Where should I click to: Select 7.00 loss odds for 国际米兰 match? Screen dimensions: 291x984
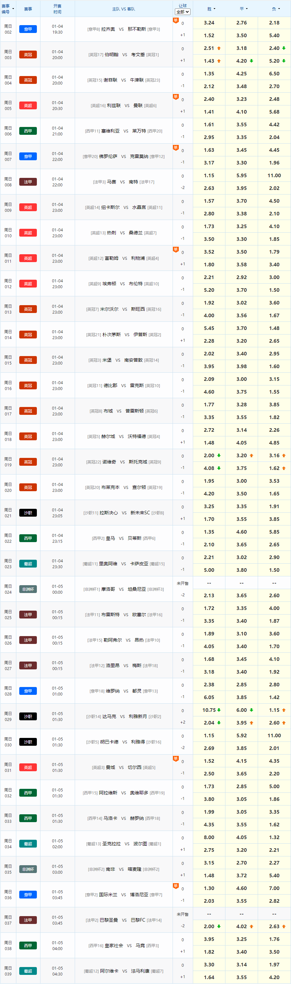tap(274, 888)
